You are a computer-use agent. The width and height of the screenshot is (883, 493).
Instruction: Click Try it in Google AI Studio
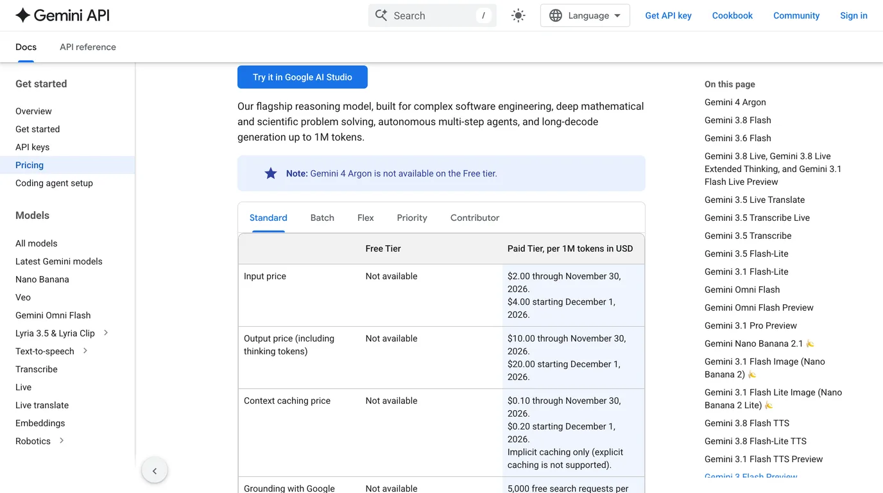click(x=302, y=77)
